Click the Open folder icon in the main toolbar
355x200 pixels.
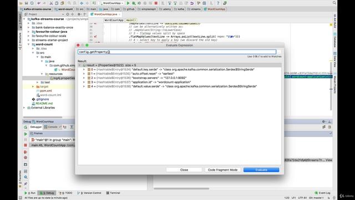(21, 3)
